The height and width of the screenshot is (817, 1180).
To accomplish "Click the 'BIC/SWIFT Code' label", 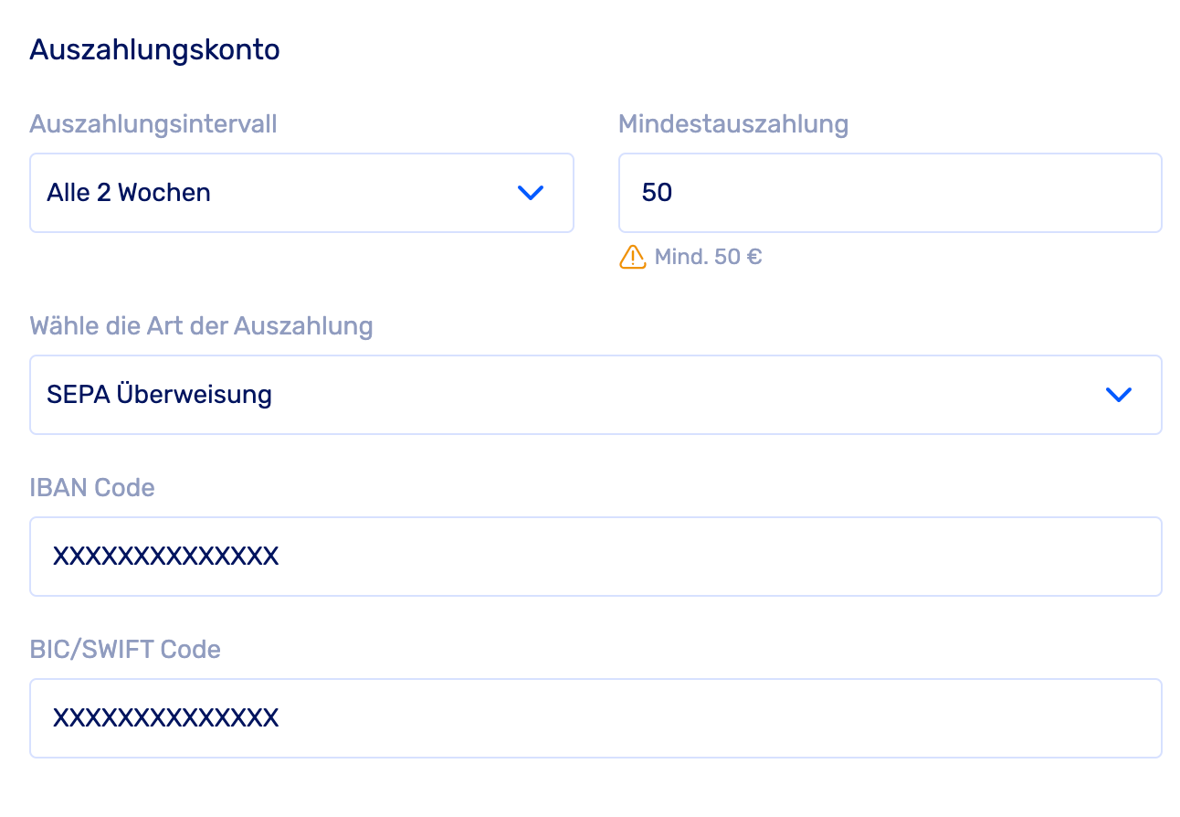I will tap(125, 650).
